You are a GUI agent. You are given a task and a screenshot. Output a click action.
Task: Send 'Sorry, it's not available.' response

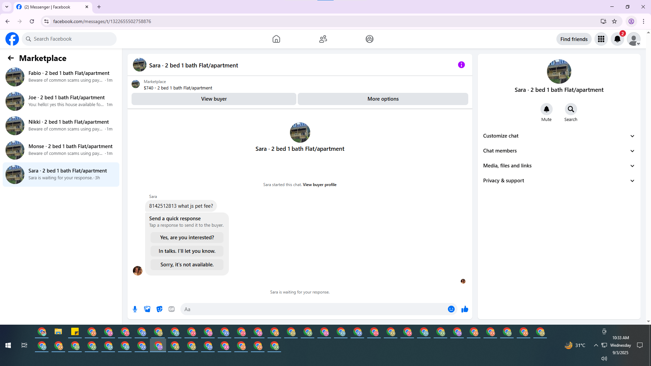coord(187,265)
